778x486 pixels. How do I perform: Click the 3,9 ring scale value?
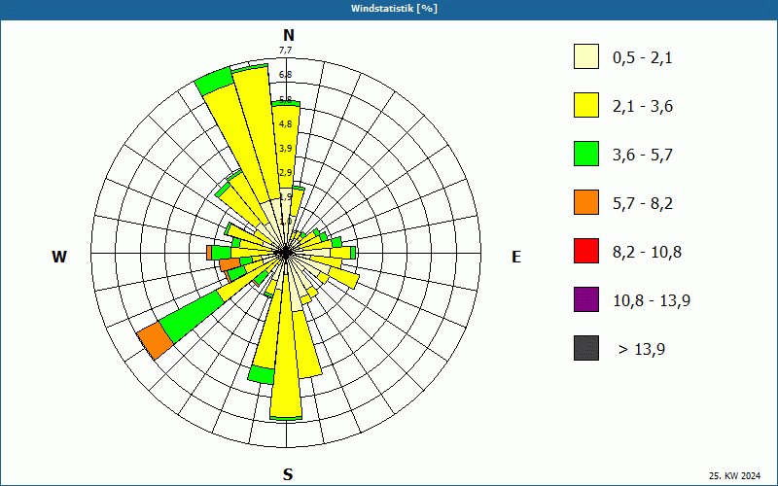point(285,149)
